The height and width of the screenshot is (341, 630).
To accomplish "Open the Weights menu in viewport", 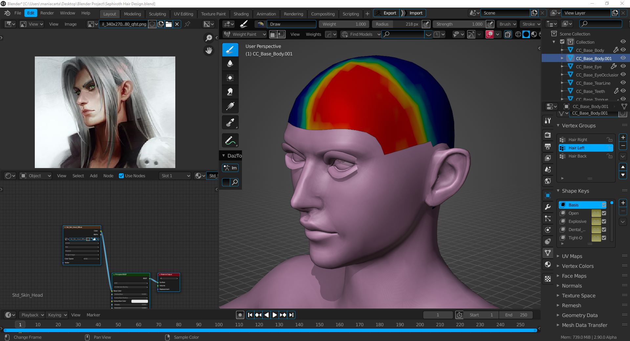I will pyautogui.click(x=313, y=34).
